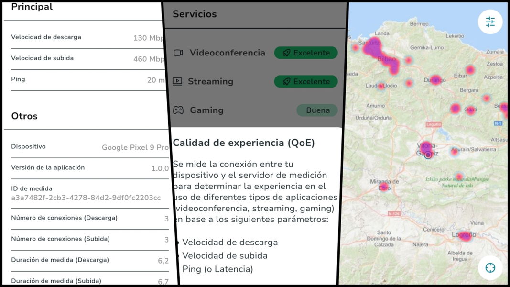
Task: Select the Velocidad de descarga row
Action: (x=86, y=37)
